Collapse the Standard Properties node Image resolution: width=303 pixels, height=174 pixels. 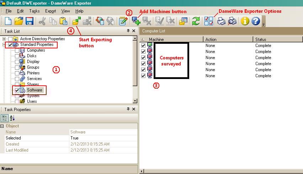[4, 45]
